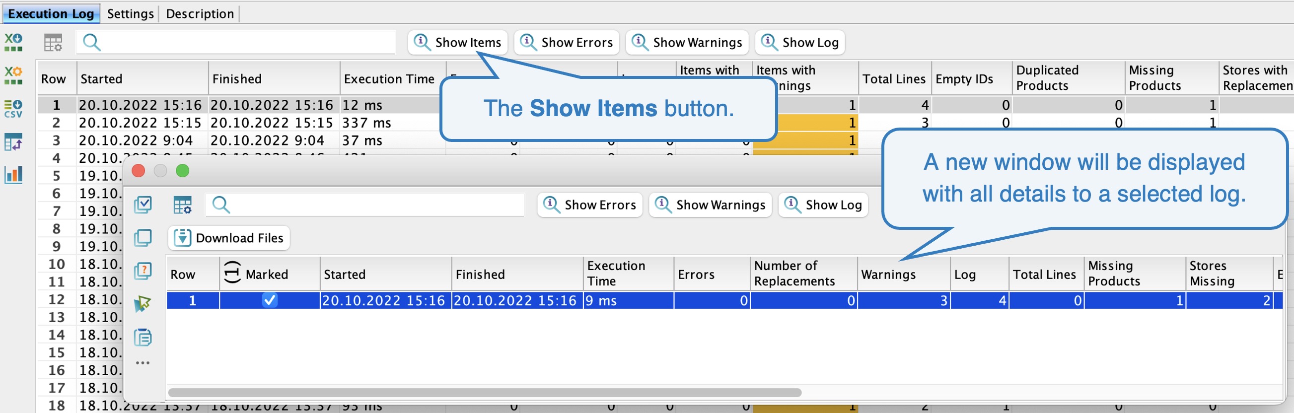The height and width of the screenshot is (413, 1294).
Task: Click the popup Execution Time column header
Action: pos(629,274)
